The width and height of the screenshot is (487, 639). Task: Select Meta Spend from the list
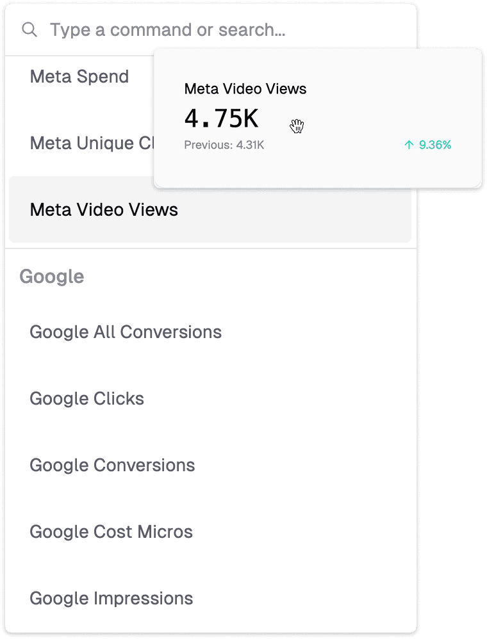tap(79, 77)
